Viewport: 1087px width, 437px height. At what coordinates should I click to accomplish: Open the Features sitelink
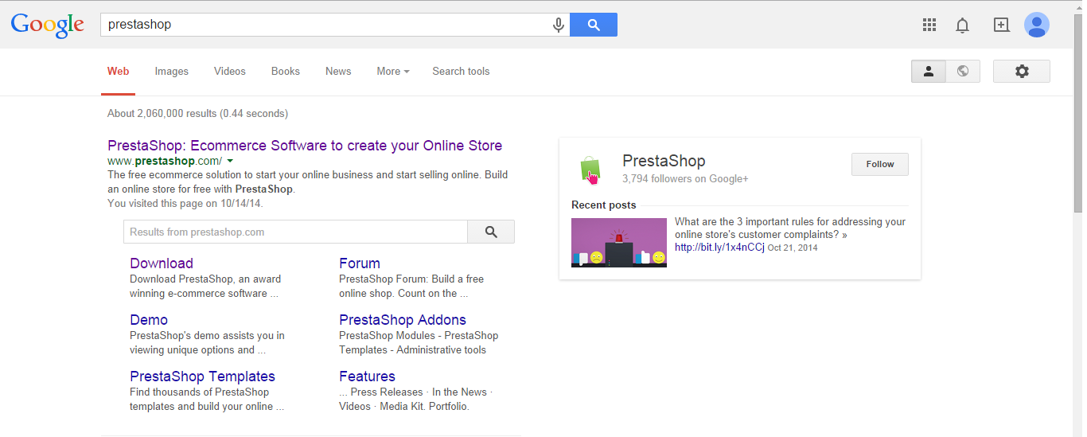tap(367, 377)
